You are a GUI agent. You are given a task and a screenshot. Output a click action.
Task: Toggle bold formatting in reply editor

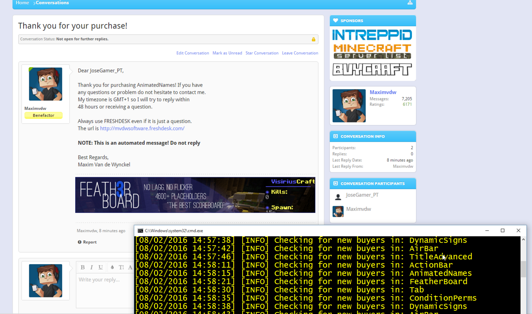coord(83,267)
